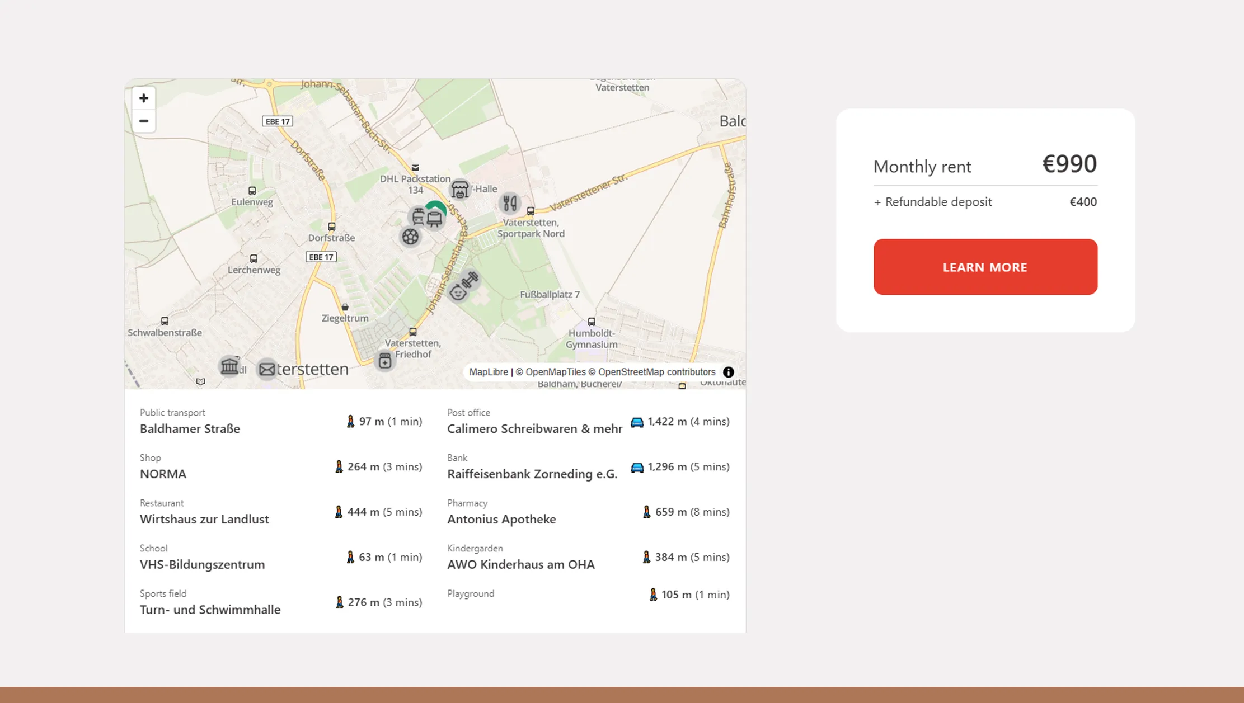Image resolution: width=1244 pixels, height=703 pixels.
Task: Select the shop marker on the map
Action: [x=459, y=190]
